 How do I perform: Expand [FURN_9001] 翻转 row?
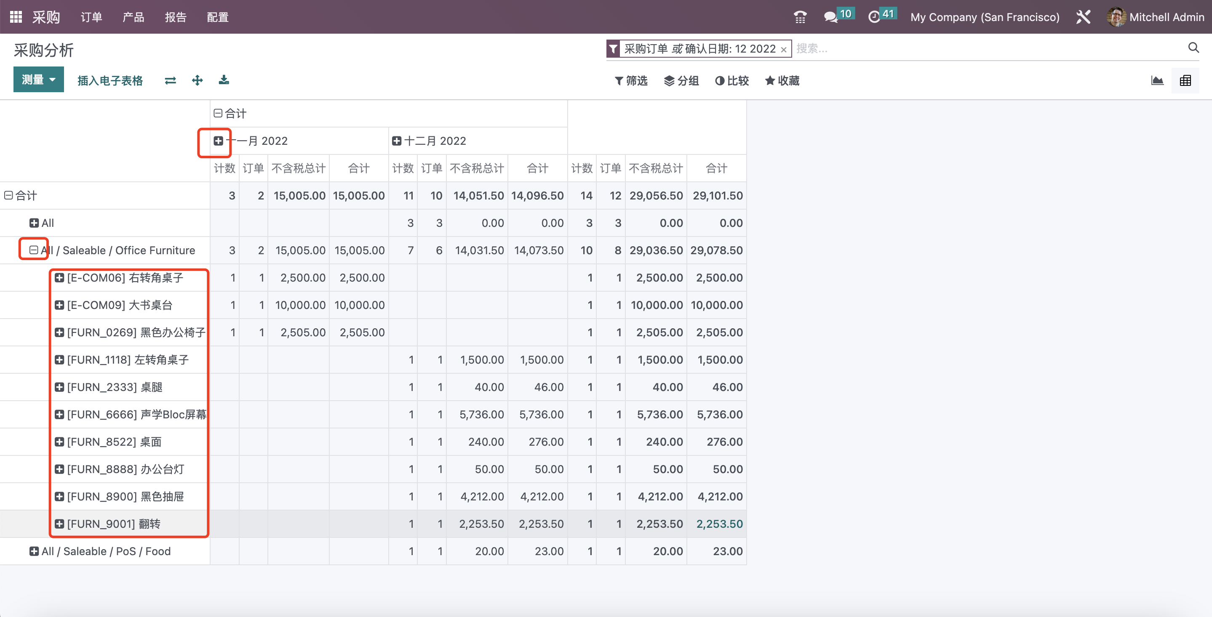pyautogui.click(x=59, y=524)
